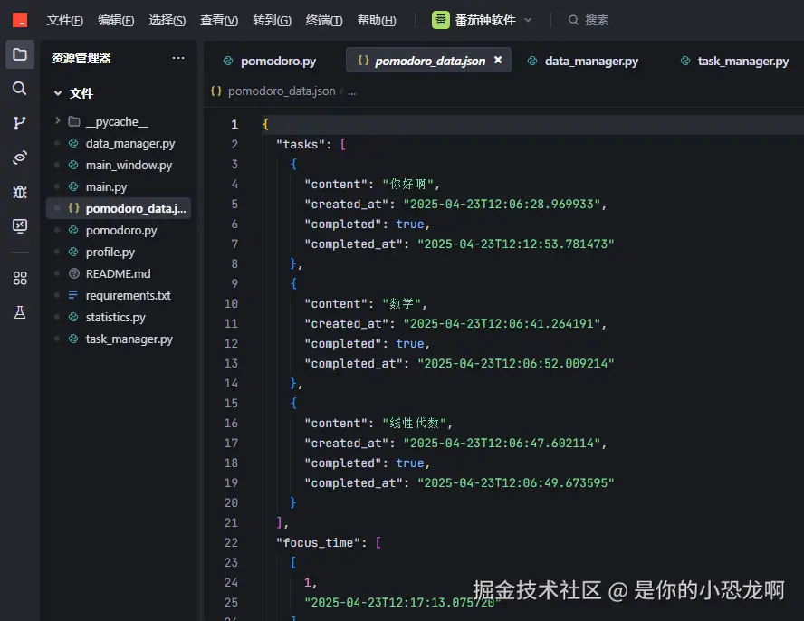Open the 帮助(H) menu
This screenshot has width=804, height=621.
377,20
